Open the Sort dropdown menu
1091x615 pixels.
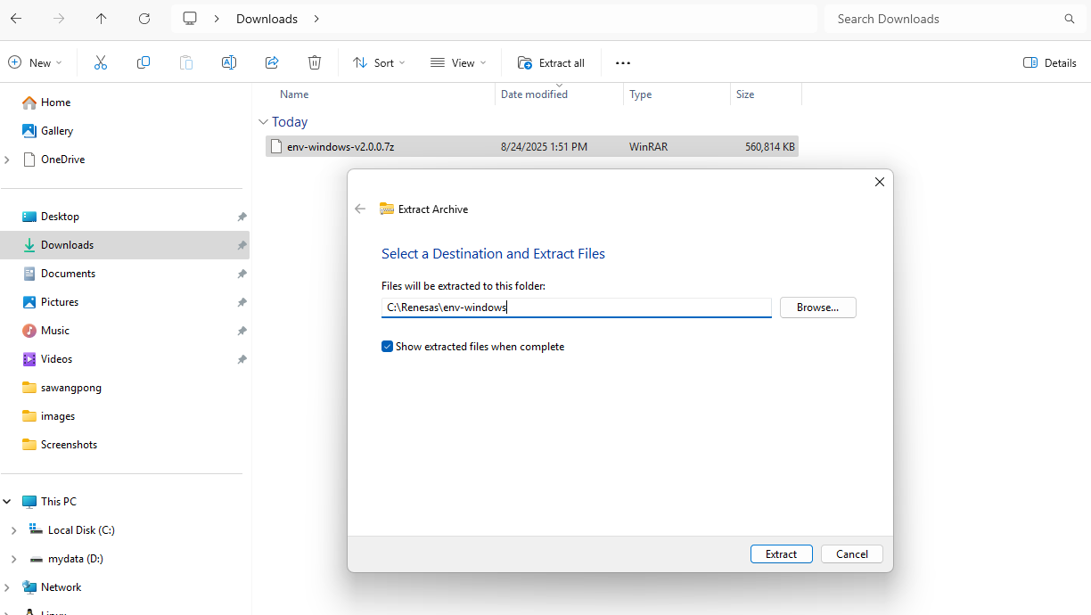click(379, 62)
